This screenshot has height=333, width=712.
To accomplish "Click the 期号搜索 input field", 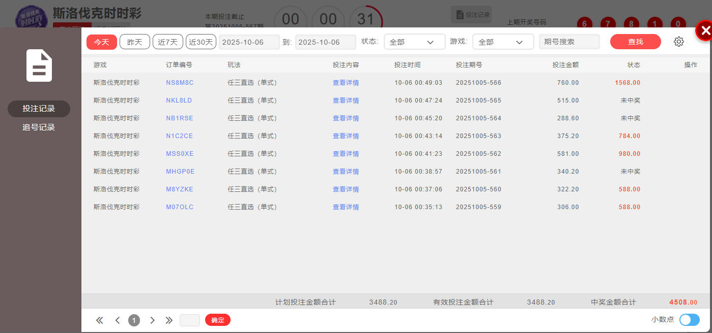I will point(569,42).
